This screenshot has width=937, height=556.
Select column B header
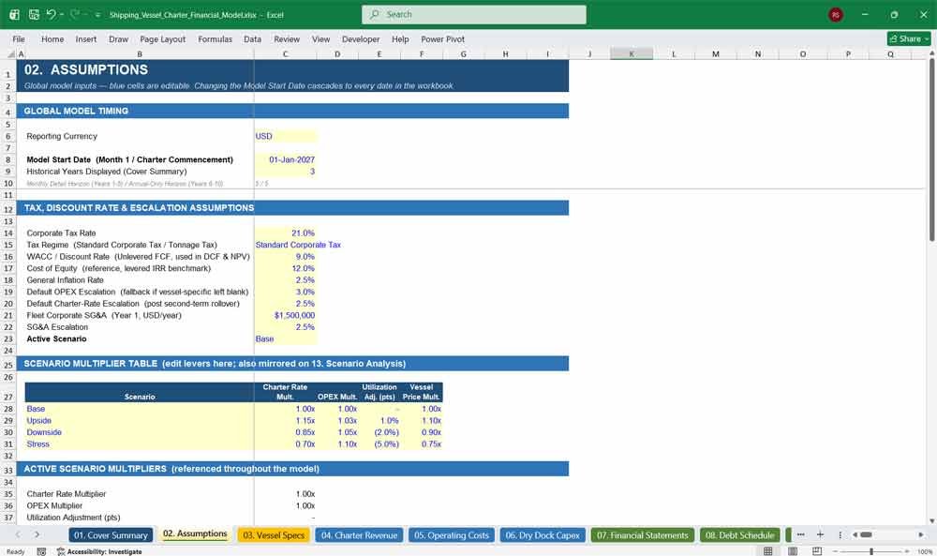pyautogui.click(x=140, y=53)
